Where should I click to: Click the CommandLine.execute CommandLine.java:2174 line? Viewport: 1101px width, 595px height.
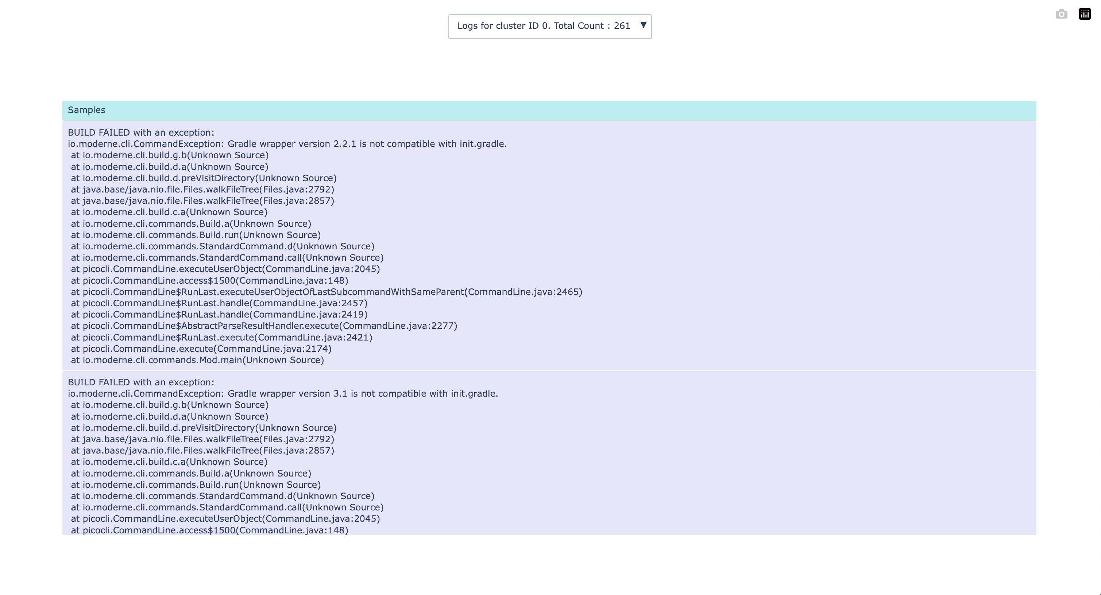pyautogui.click(x=201, y=349)
